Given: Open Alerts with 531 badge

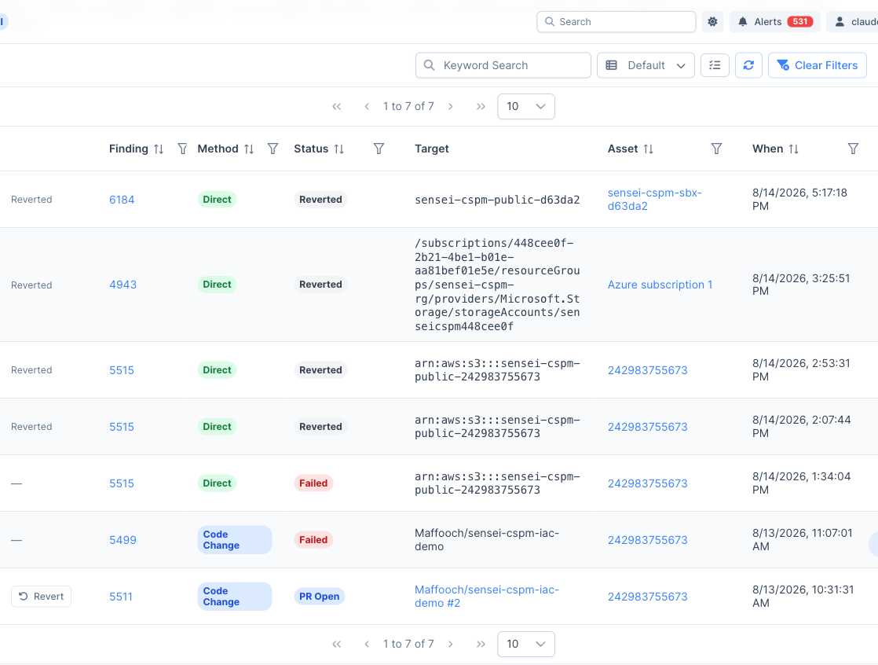Looking at the screenshot, I should point(775,22).
